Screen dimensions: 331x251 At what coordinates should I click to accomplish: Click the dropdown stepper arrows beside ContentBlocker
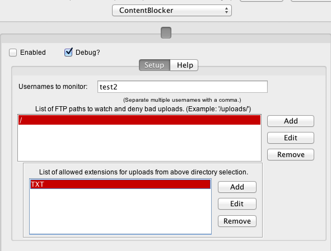[x=226, y=10]
